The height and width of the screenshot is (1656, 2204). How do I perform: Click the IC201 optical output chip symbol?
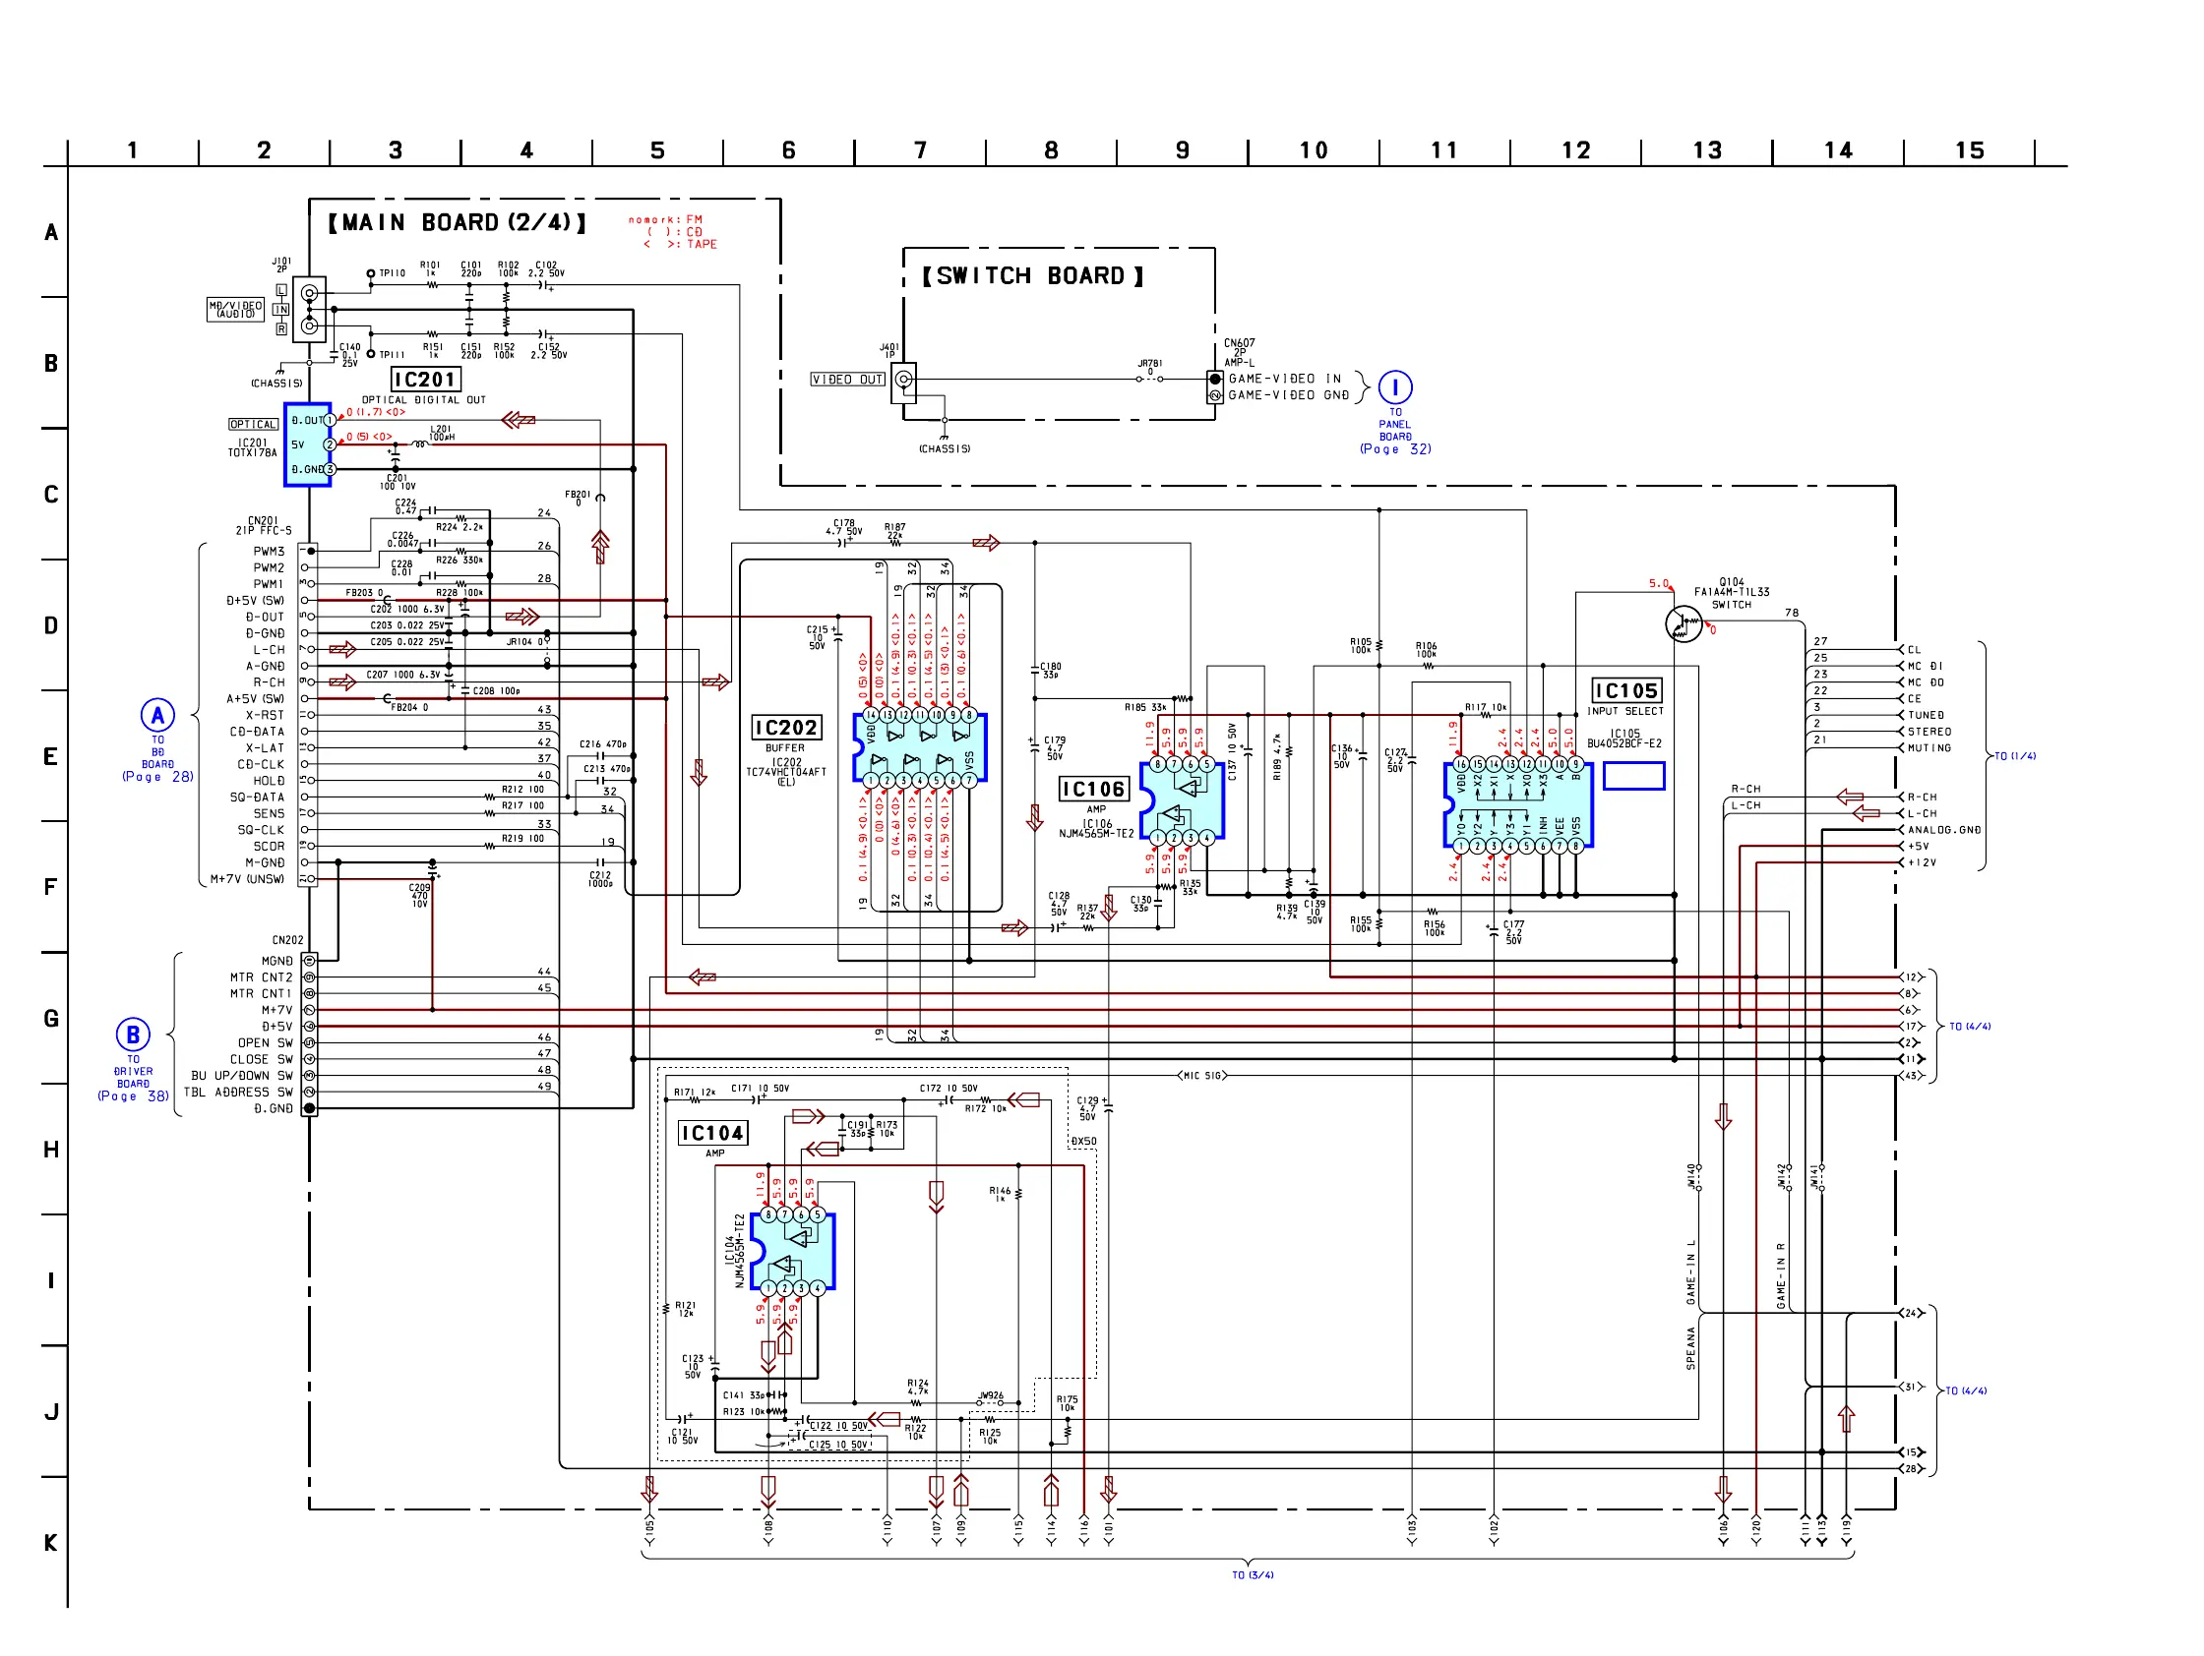click(x=307, y=445)
